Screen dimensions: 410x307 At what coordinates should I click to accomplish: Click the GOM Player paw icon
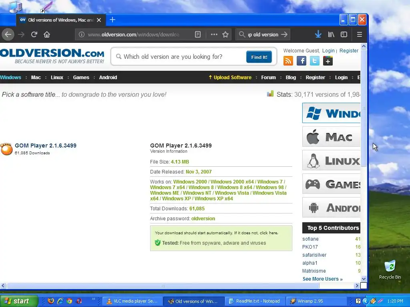coord(6,149)
